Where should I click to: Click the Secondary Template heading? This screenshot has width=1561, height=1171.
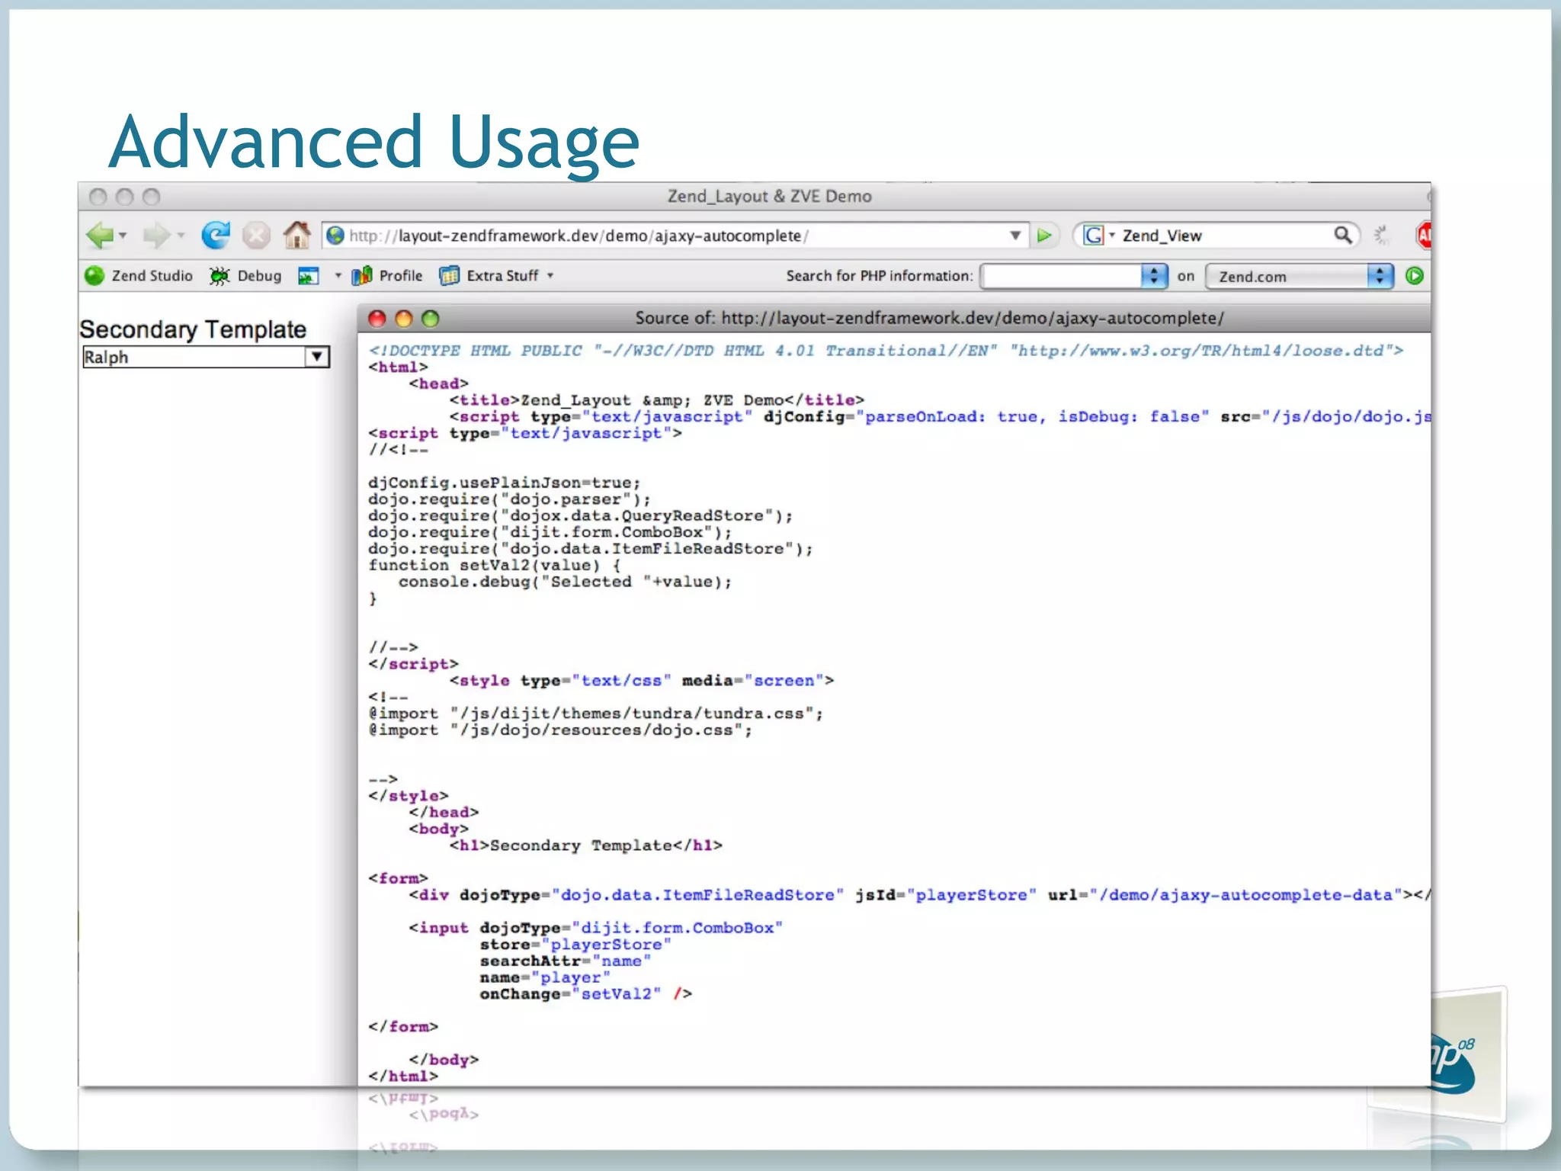(x=193, y=329)
